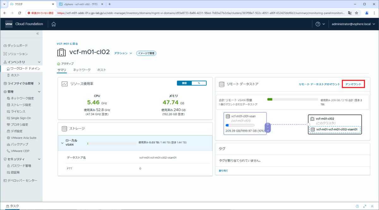The height and width of the screenshot is (210, 379).
Task: Click the translate page icon in address bar
Action: click(x=350, y=13)
